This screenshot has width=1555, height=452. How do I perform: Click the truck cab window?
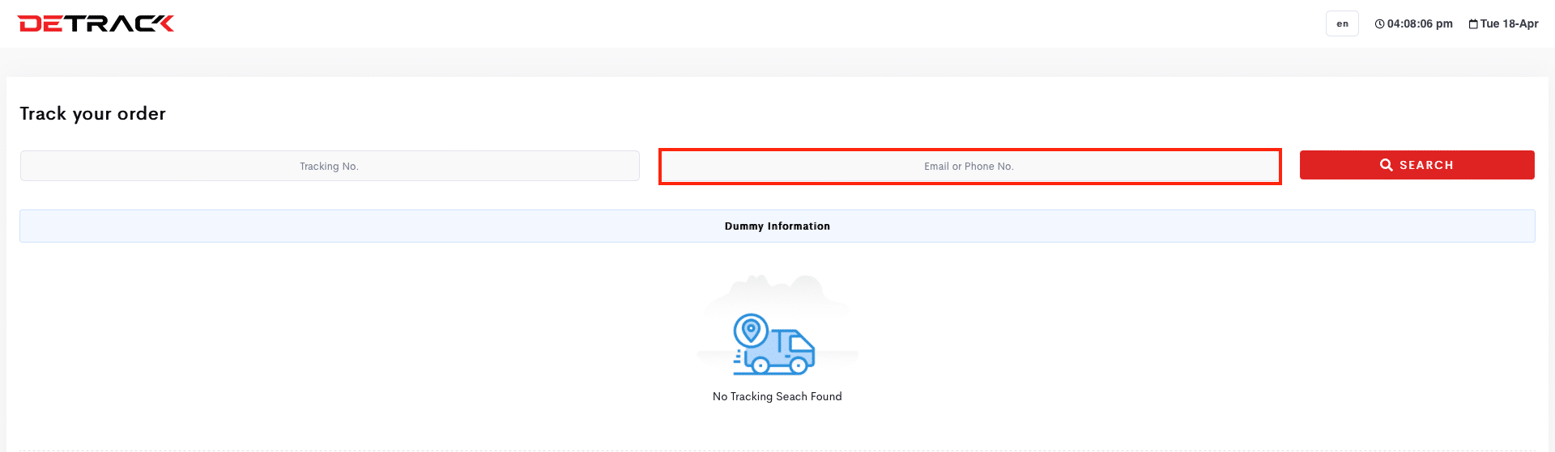800,344
